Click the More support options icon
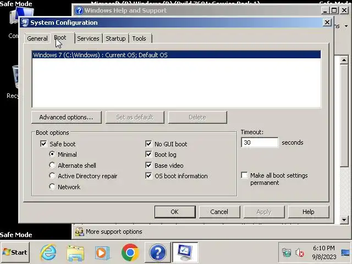 tap(79, 232)
